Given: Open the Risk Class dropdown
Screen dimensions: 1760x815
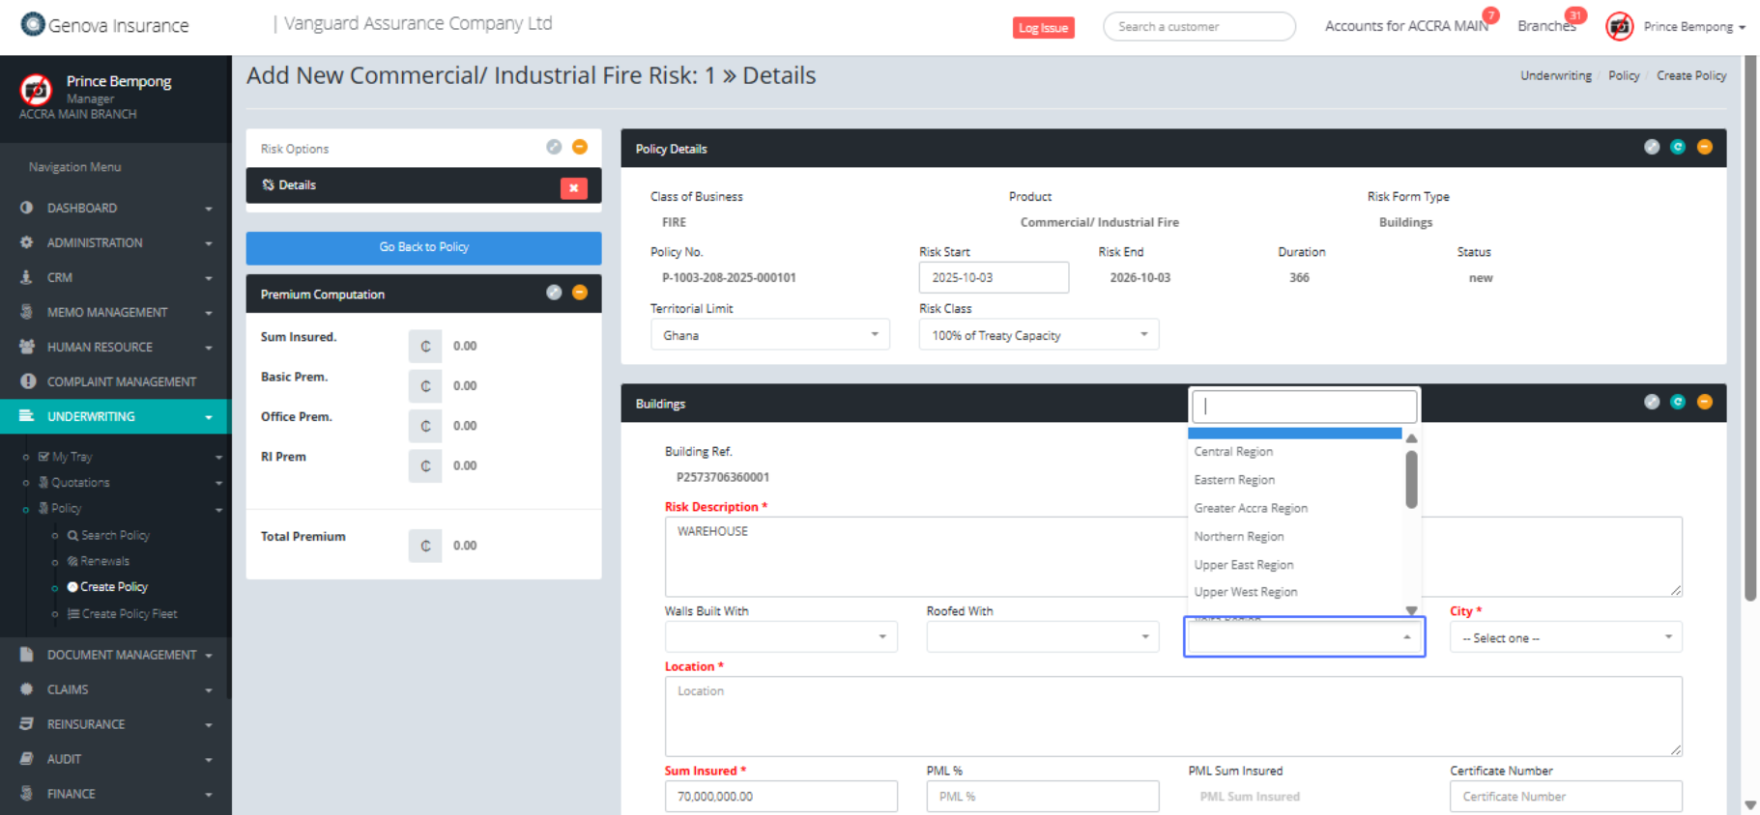Looking at the screenshot, I should pos(1038,335).
